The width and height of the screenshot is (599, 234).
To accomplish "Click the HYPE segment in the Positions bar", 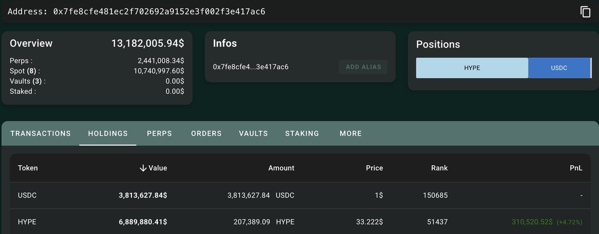I will click(x=472, y=68).
